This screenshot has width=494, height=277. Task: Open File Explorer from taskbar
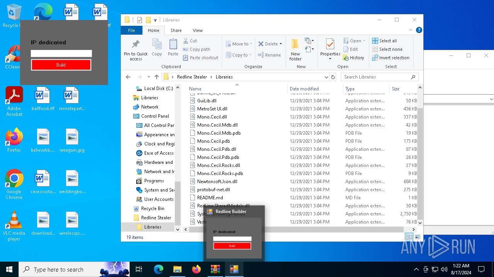(x=177, y=269)
